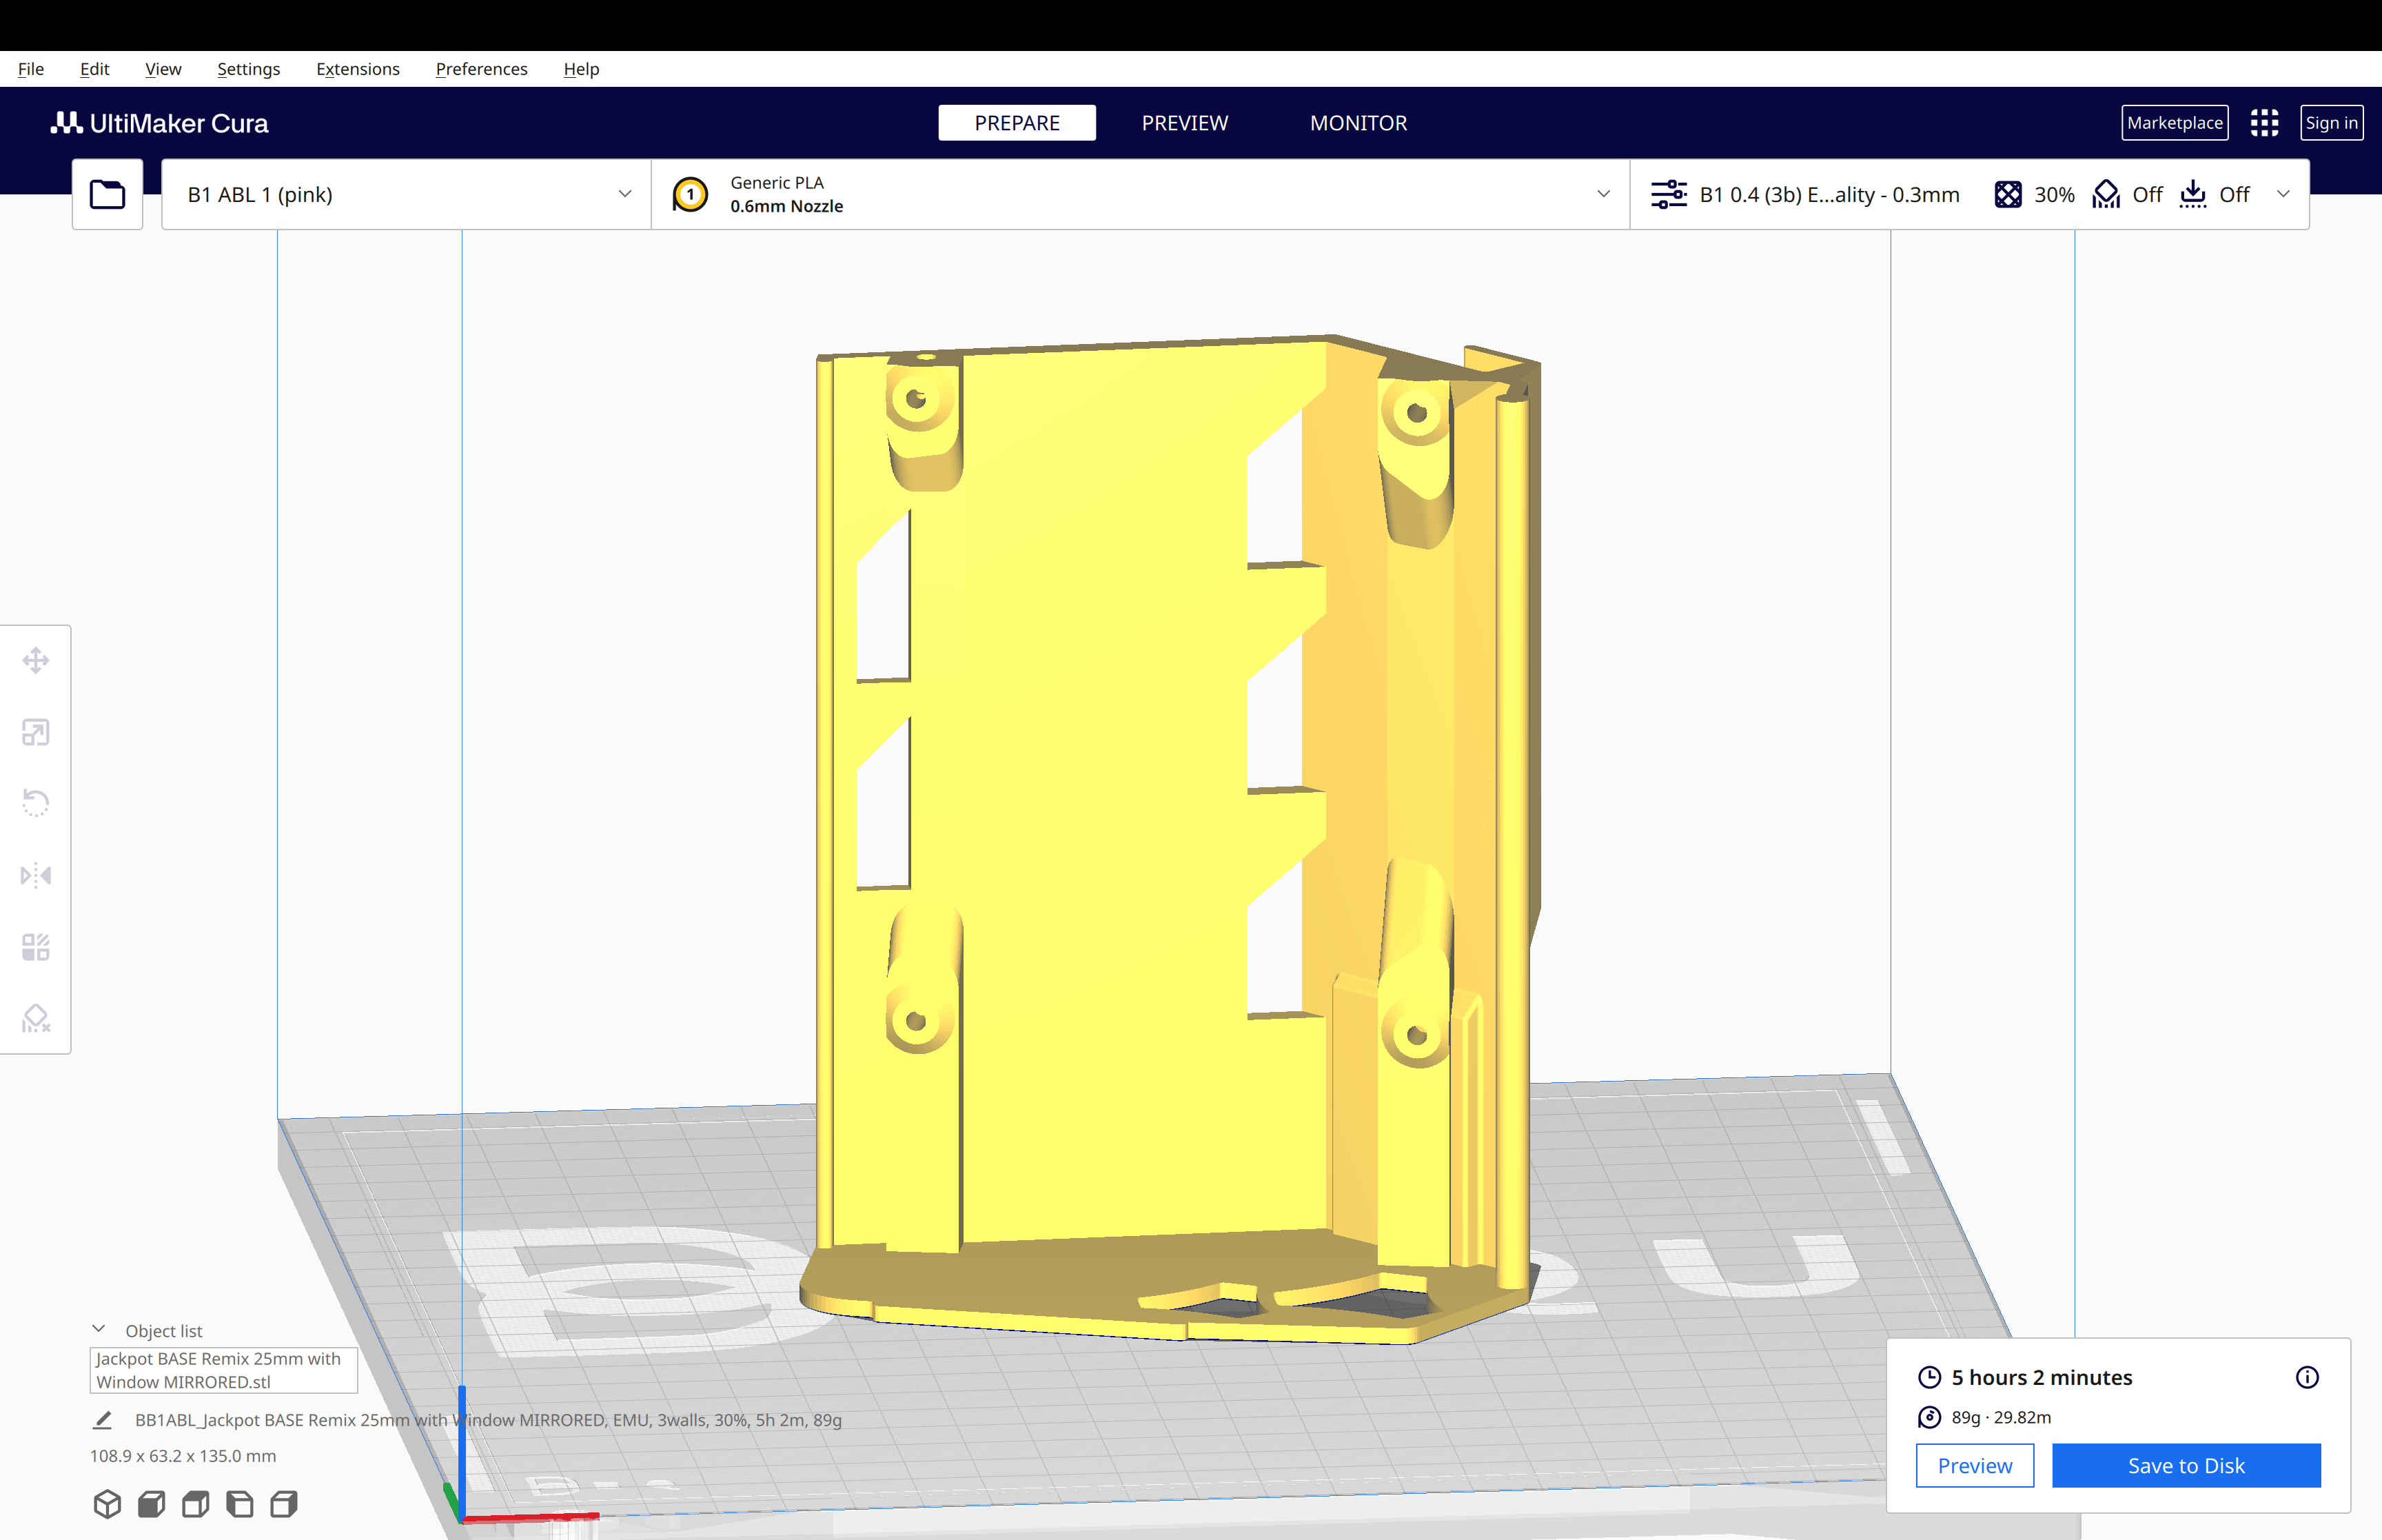Open the UltiMaker apps grid icon
The width and height of the screenshot is (2382, 1540).
coord(2264,122)
